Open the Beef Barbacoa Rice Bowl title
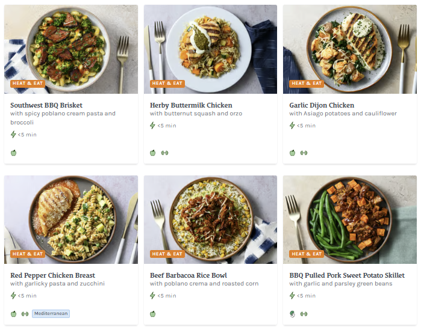Viewport: 421px width, 330px height. point(189,276)
